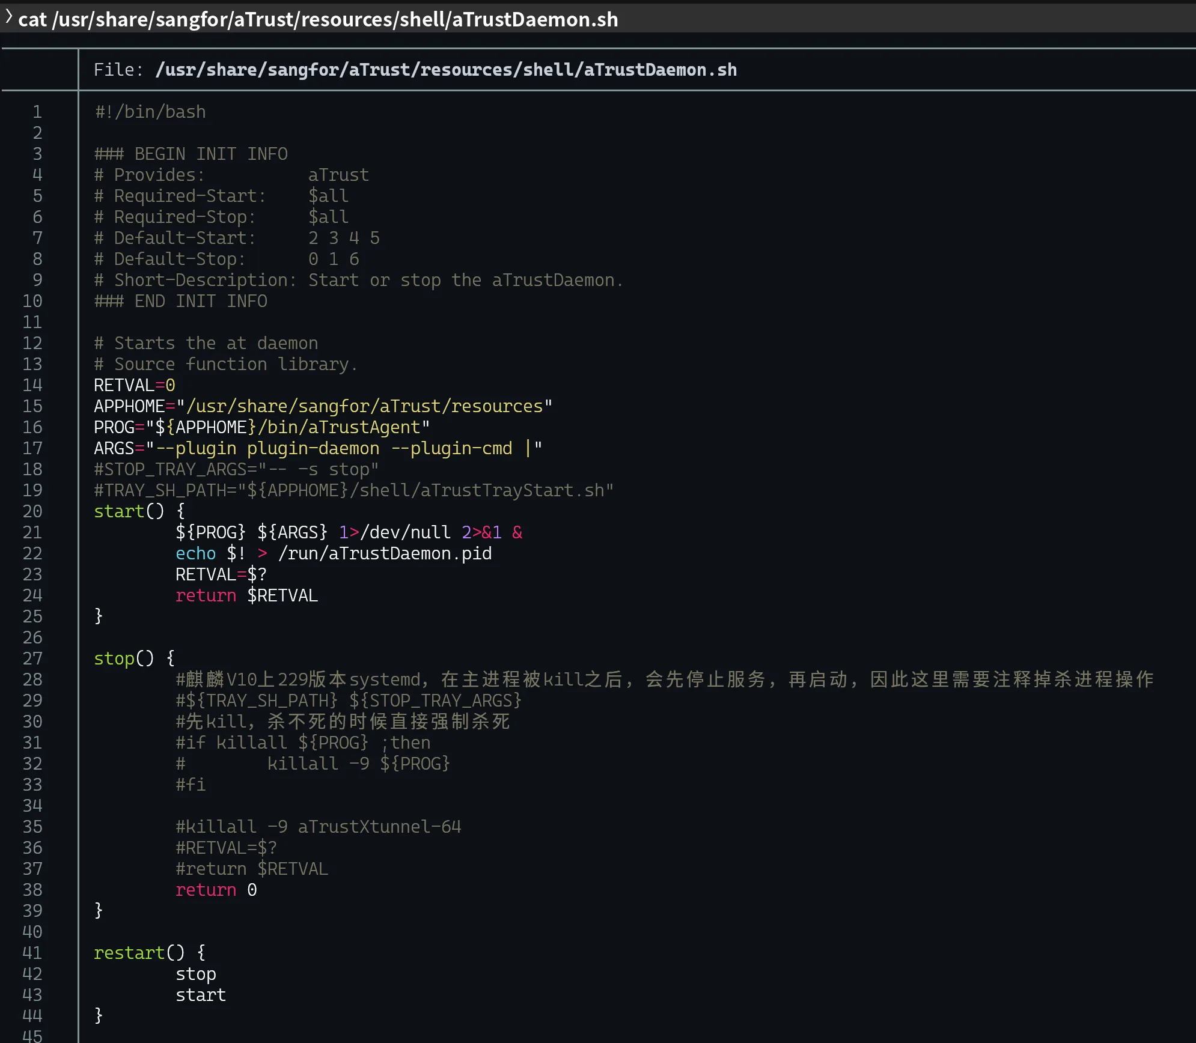
Task: Click '#${TRAY_SH_PATH} ${STOP_TRAY_ARGS}' comment
Action: 349,701
